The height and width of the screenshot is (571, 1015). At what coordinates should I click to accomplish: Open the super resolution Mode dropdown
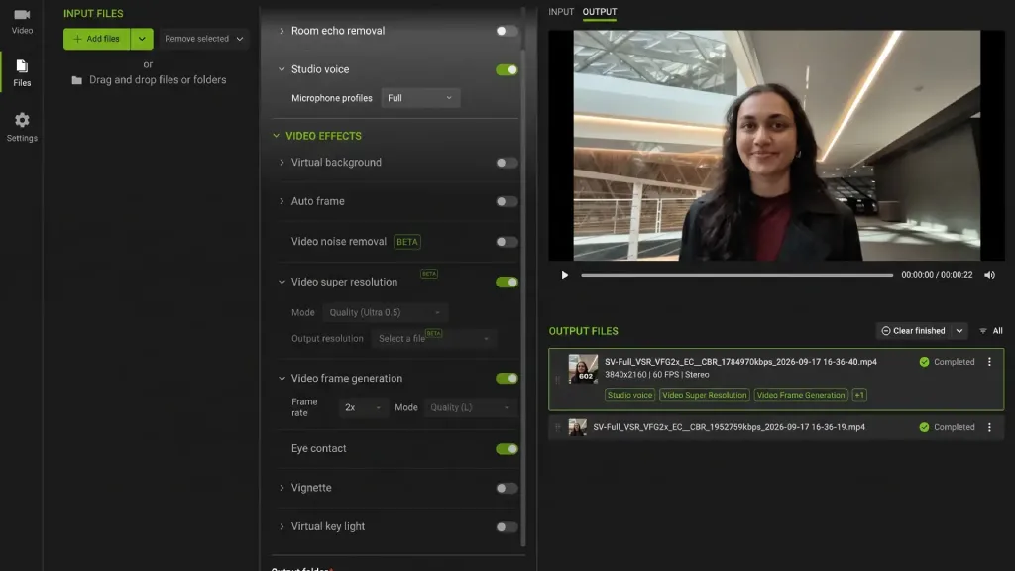pyautogui.click(x=385, y=312)
